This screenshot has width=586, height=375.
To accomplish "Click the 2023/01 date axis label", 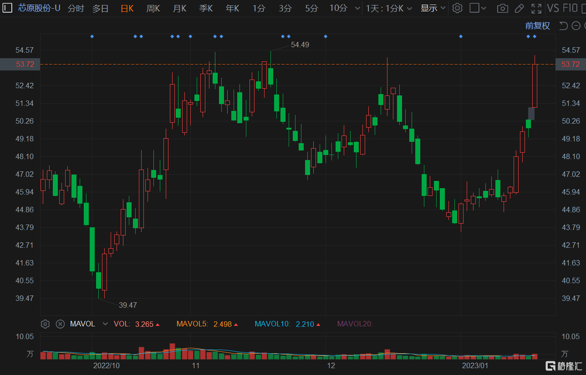I will click(x=475, y=365).
